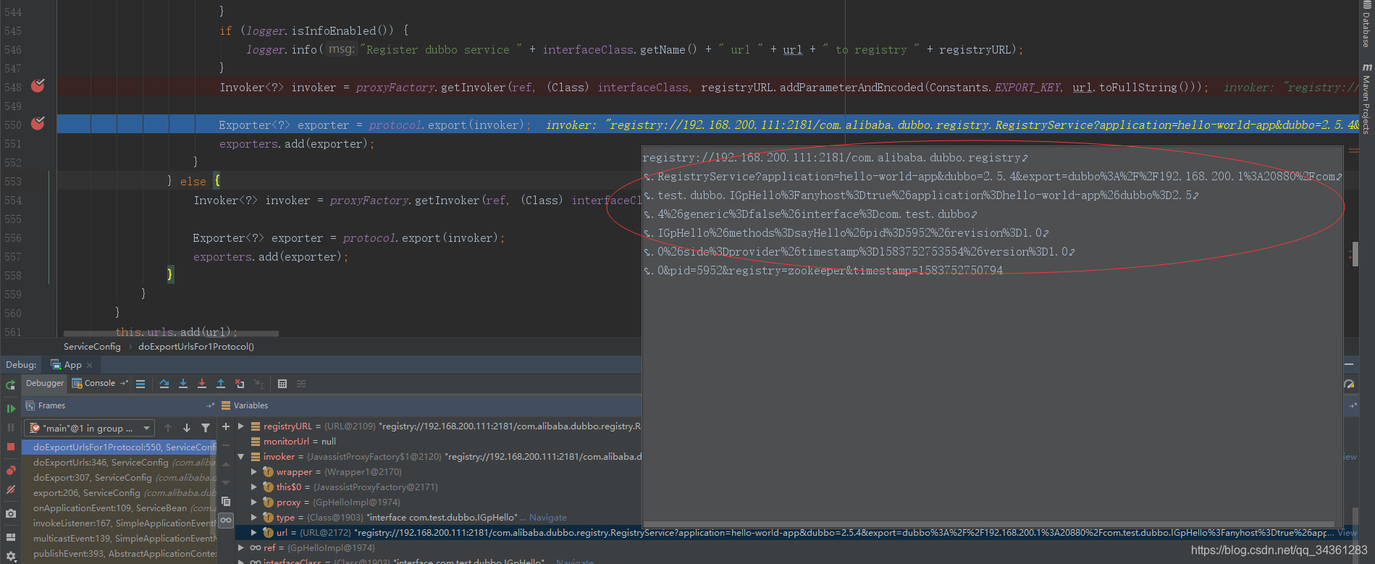Expand the url field
The image size is (1375, 564).
(x=254, y=533)
